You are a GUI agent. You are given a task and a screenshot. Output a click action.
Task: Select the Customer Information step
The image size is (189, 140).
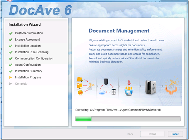point(29,33)
